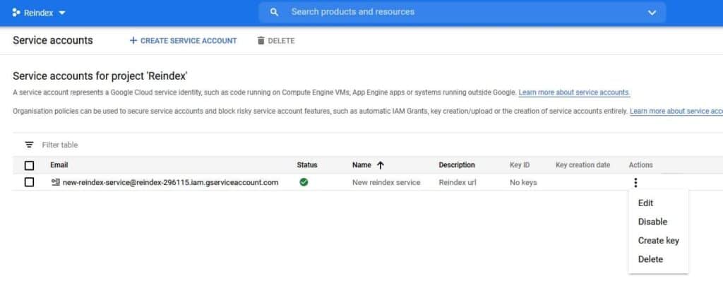The image size is (723, 281).
Task: Tick the new-reindex-service row checkbox
Action: click(x=29, y=182)
